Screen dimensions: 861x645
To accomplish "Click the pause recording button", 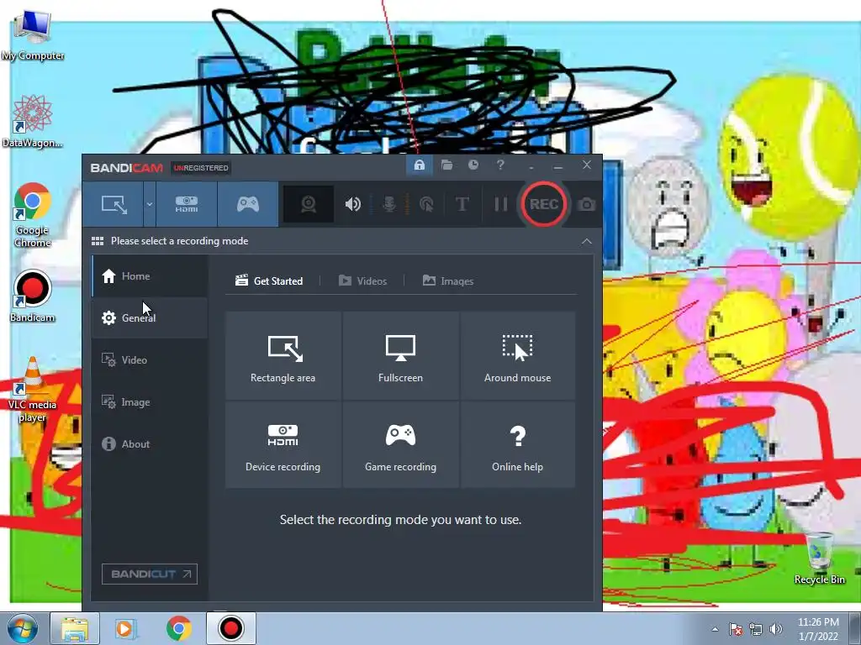I will tap(501, 204).
